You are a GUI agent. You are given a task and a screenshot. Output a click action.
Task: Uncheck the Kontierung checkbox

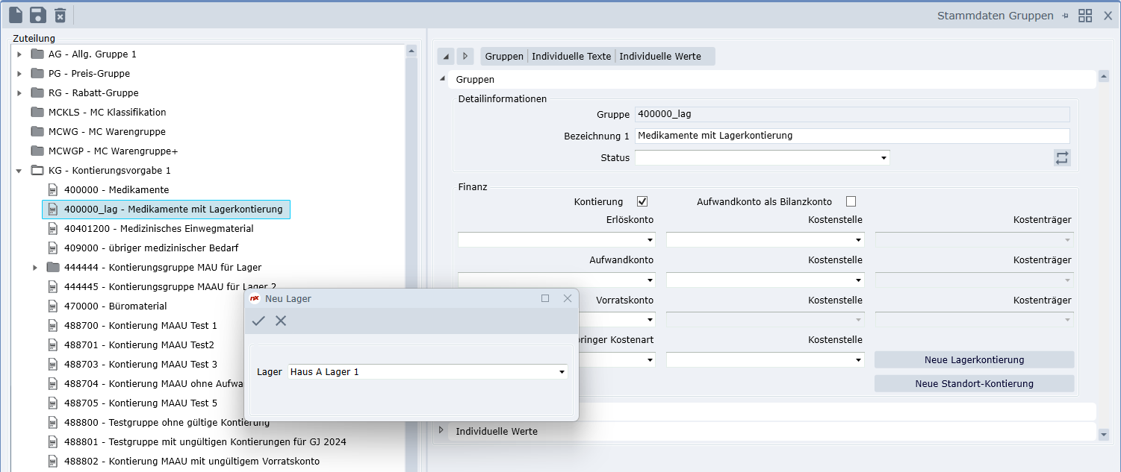[x=642, y=201]
